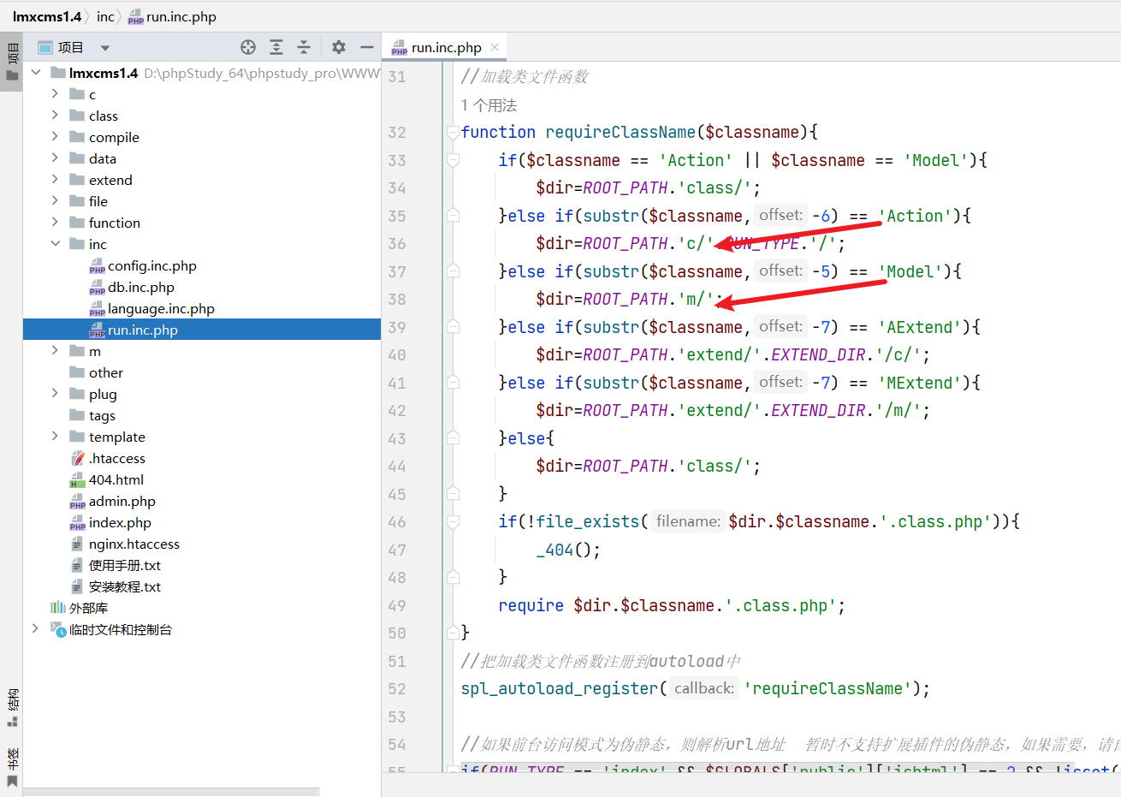Open 安装教程.txt file

point(124,586)
